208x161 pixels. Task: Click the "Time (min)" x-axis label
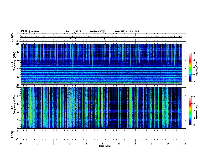point(105,146)
